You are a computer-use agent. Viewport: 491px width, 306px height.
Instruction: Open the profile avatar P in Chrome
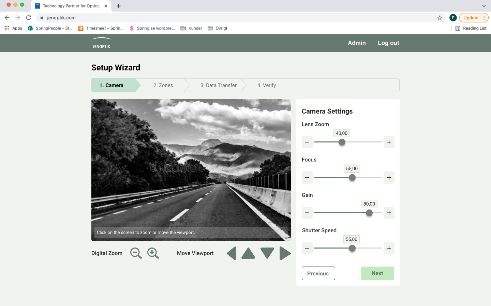point(453,18)
